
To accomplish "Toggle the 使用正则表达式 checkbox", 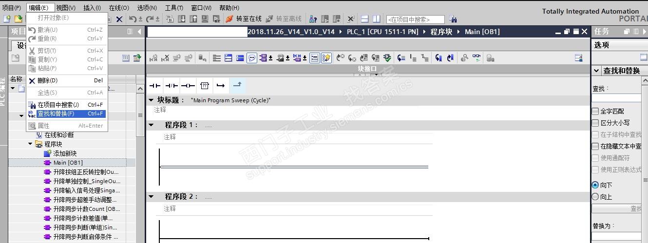I will [595, 169].
